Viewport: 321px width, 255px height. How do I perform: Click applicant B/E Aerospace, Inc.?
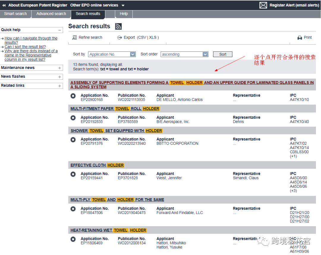[173, 122]
